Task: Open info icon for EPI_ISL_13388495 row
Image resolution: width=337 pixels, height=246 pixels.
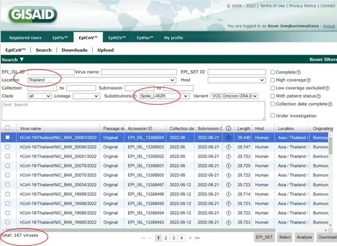Action: (229, 203)
